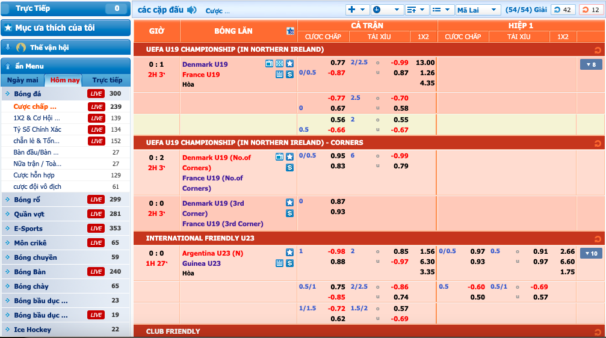Click the sound speaker icon beside các cặp đấu

[192, 10]
